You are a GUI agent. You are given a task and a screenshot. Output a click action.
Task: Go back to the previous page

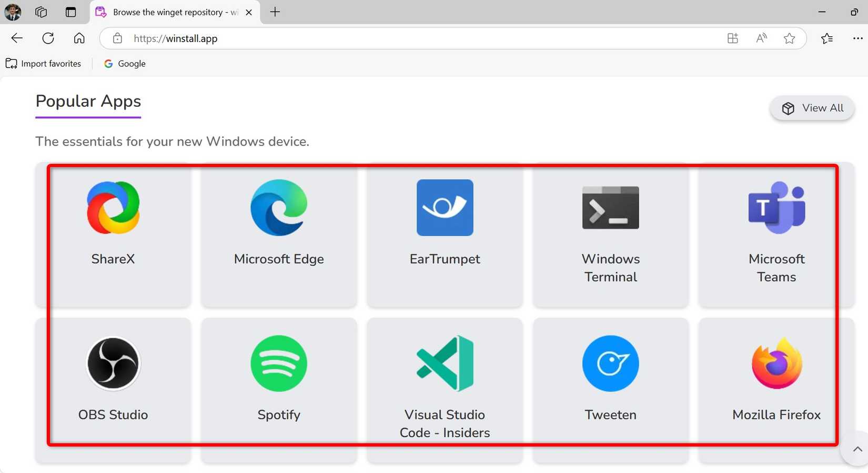(17, 38)
